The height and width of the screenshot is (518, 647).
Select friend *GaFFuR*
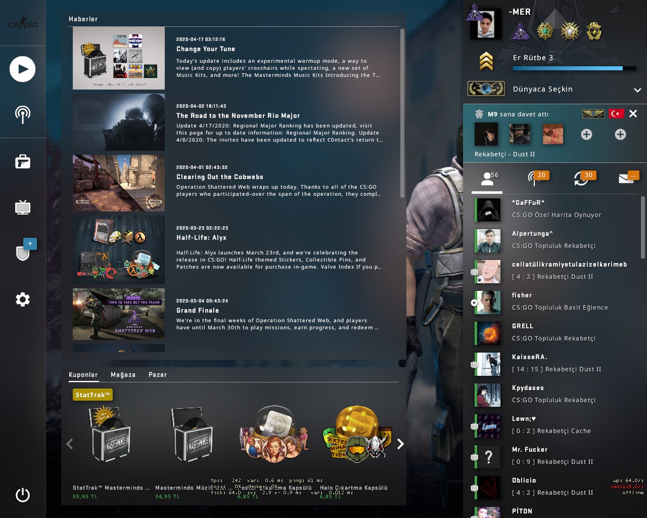556,209
